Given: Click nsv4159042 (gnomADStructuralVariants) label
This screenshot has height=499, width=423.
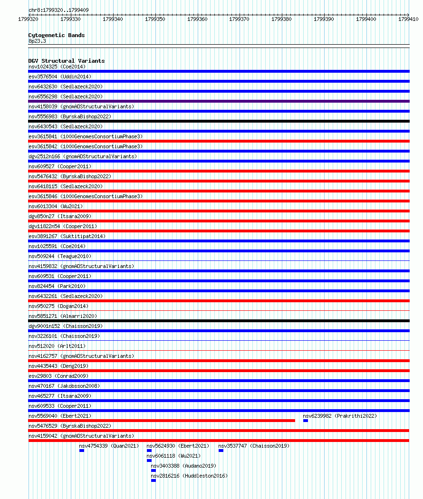Looking at the screenshot, I should tap(81, 436).
